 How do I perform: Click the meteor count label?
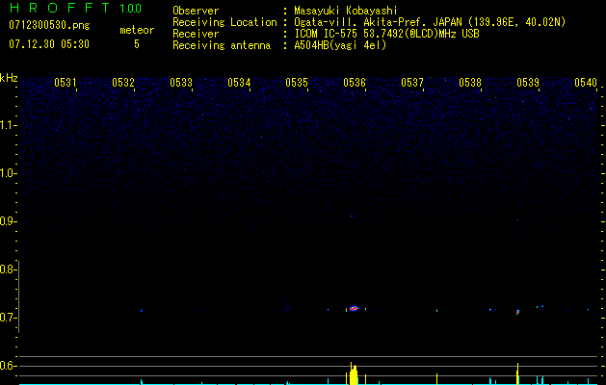point(137,30)
